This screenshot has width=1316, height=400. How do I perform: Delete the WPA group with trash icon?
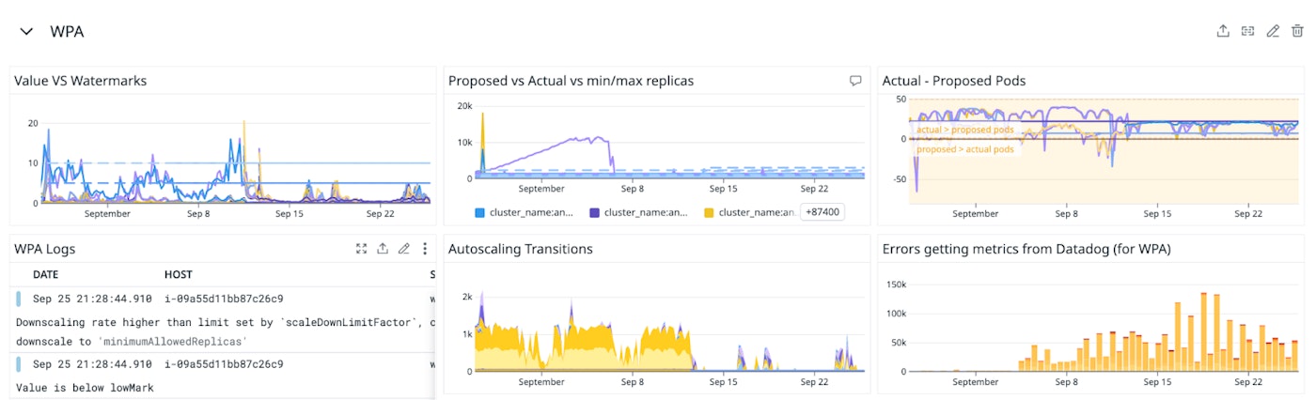(x=1297, y=31)
